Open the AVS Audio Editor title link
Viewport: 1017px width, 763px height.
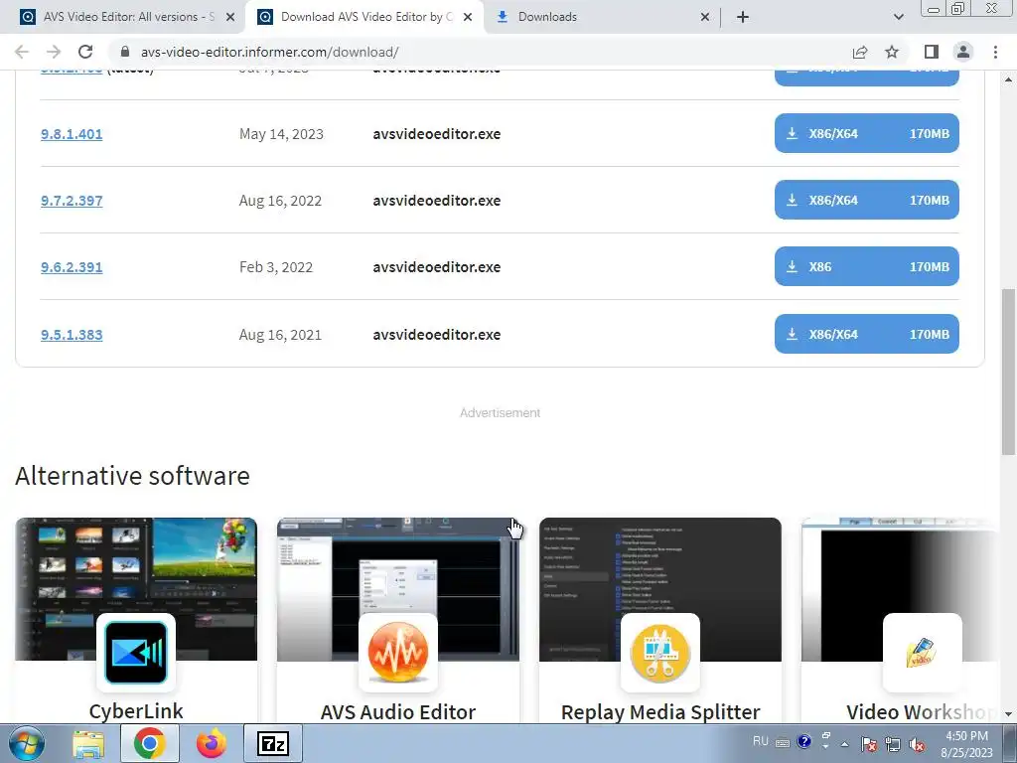coord(398,711)
